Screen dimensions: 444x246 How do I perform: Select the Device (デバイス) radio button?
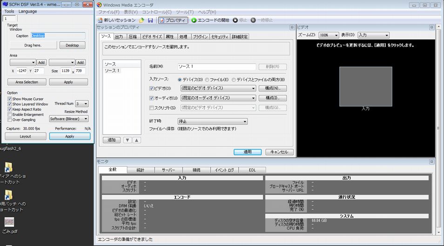(x=180, y=80)
